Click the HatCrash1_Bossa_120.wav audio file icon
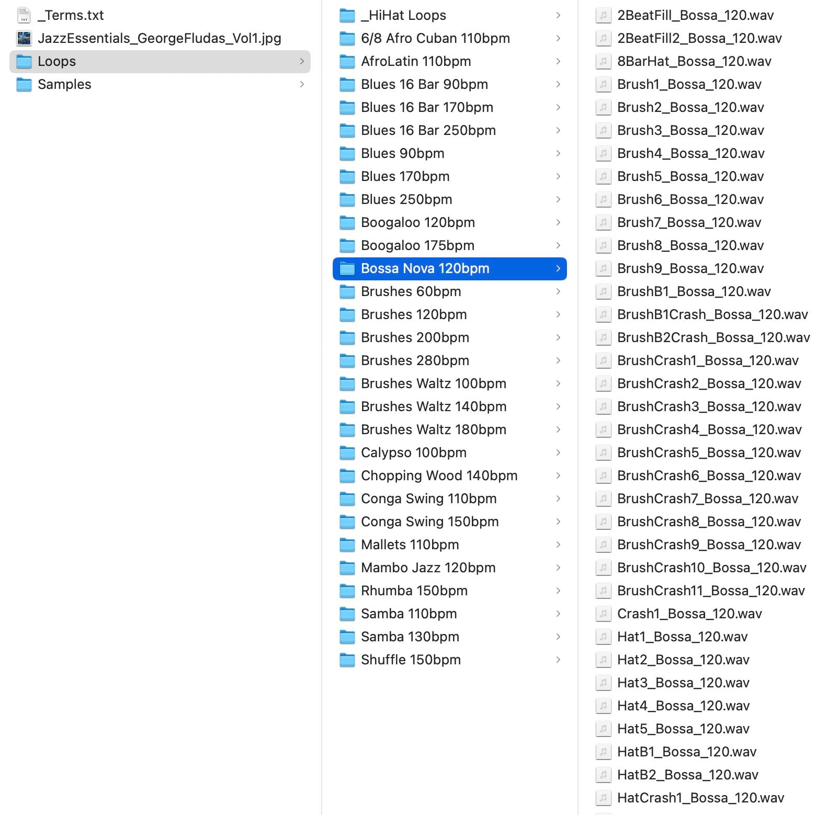816x815 pixels. (603, 798)
